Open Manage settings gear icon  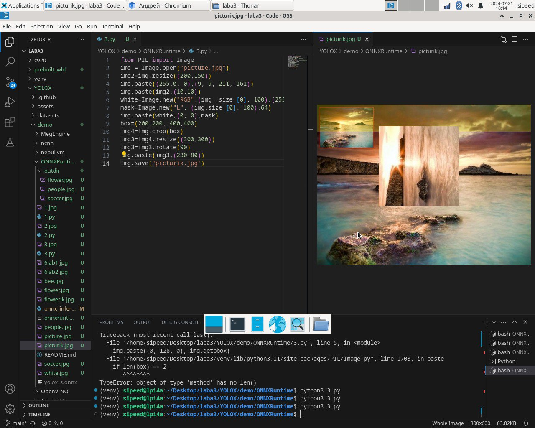pyautogui.click(x=10, y=408)
